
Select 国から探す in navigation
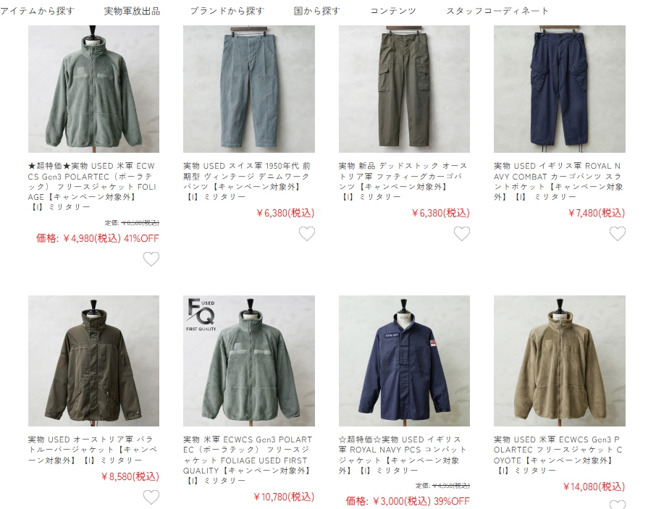coord(317,11)
